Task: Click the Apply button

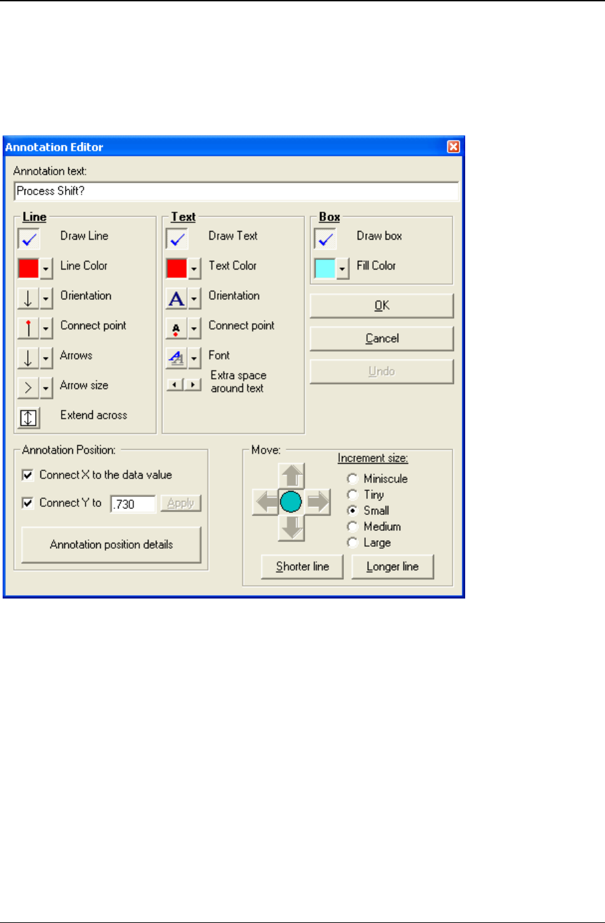Action: (x=181, y=503)
